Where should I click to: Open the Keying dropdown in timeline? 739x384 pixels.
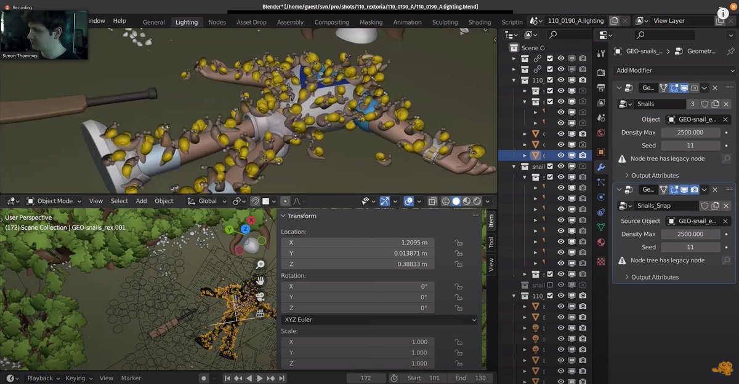(79, 378)
